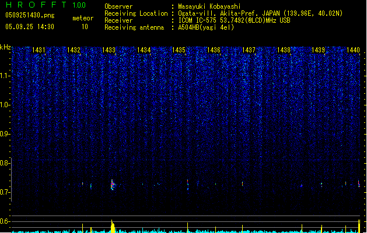Click the Receiving antenna label
The width and height of the screenshot is (367, 233).
click(134, 27)
